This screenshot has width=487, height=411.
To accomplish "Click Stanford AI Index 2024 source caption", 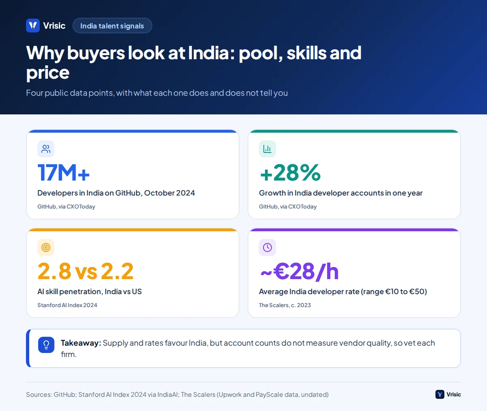I will tap(67, 305).
